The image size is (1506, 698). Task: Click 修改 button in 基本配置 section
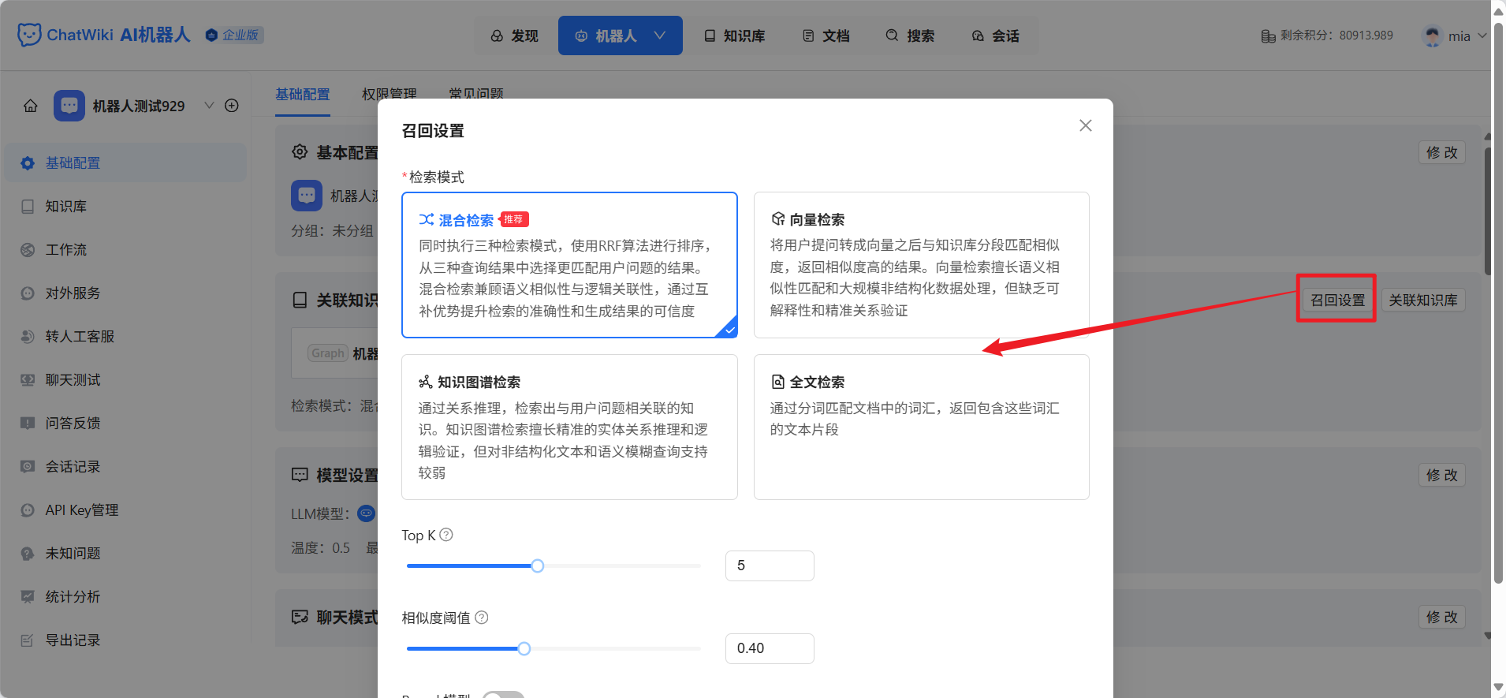pyautogui.click(x=1442, y=152)
